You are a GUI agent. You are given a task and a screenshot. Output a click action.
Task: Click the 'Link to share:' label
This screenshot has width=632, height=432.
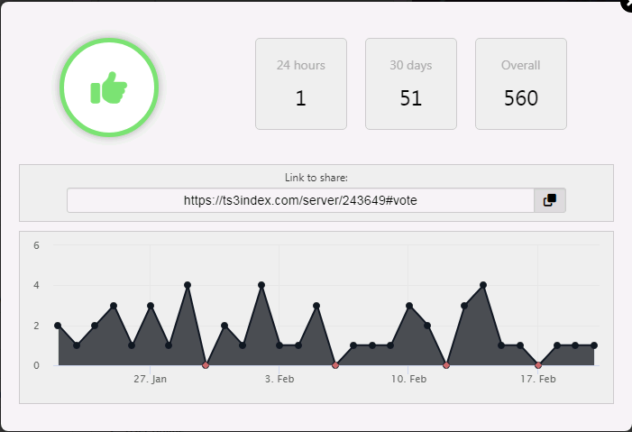[316, 178]
